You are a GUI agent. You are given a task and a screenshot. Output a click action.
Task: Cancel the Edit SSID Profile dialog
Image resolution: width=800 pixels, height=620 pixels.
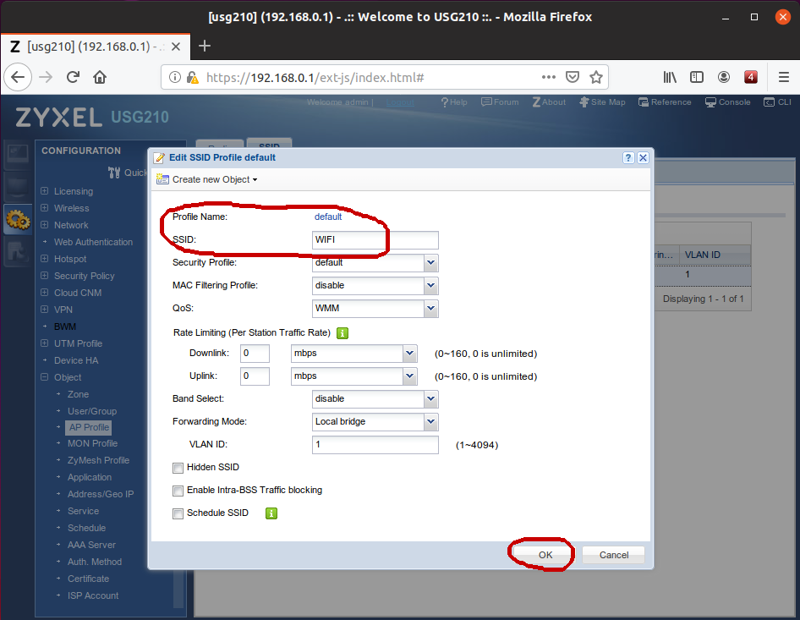click(x=613, y=555)
